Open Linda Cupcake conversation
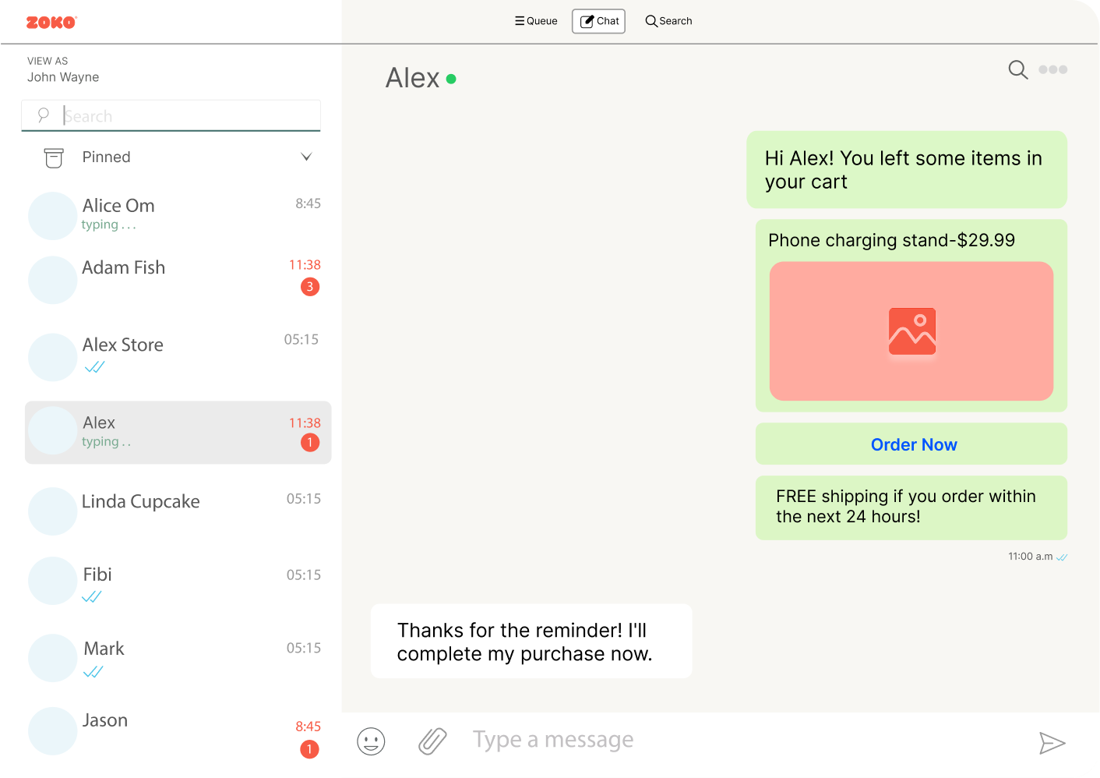The image size is (1100, 778). click(x=178, y=511)
